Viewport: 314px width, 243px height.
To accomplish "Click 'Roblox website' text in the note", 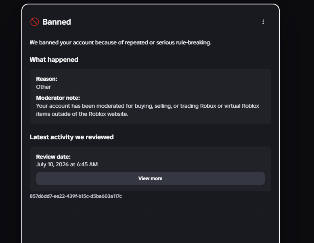I will 108,114.
